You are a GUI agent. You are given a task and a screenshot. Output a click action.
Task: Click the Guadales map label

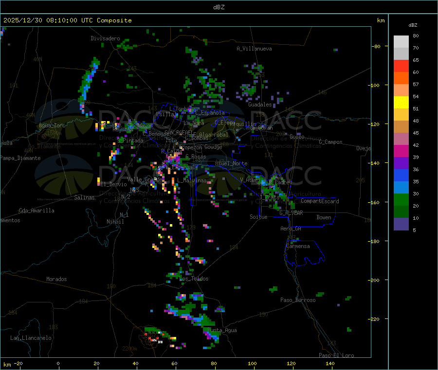[x=260, y=105]
